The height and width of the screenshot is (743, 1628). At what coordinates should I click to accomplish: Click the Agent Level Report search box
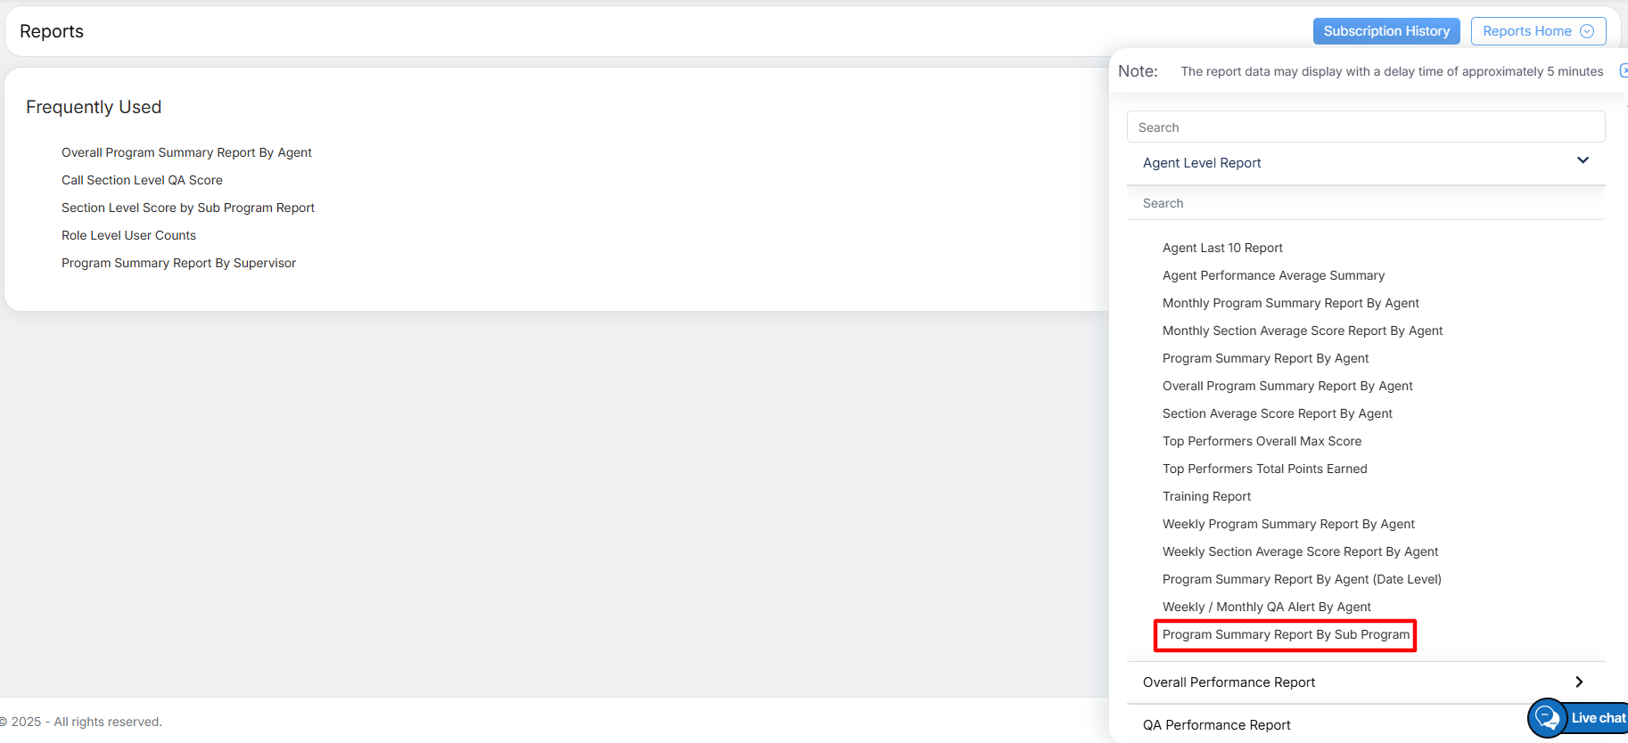point(1365,203)
